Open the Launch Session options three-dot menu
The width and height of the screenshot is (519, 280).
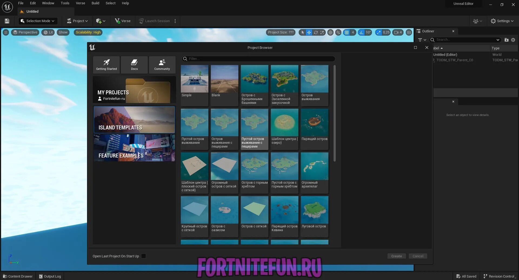click(x=175, y=21)
